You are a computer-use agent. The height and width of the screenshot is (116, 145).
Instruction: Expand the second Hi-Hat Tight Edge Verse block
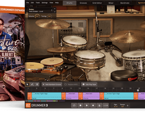(106, 94)
